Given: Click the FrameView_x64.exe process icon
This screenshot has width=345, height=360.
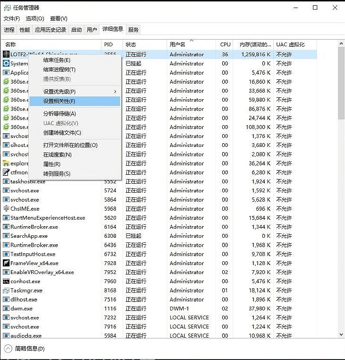Looking at the screenshot, I should [x=7, y=263].
